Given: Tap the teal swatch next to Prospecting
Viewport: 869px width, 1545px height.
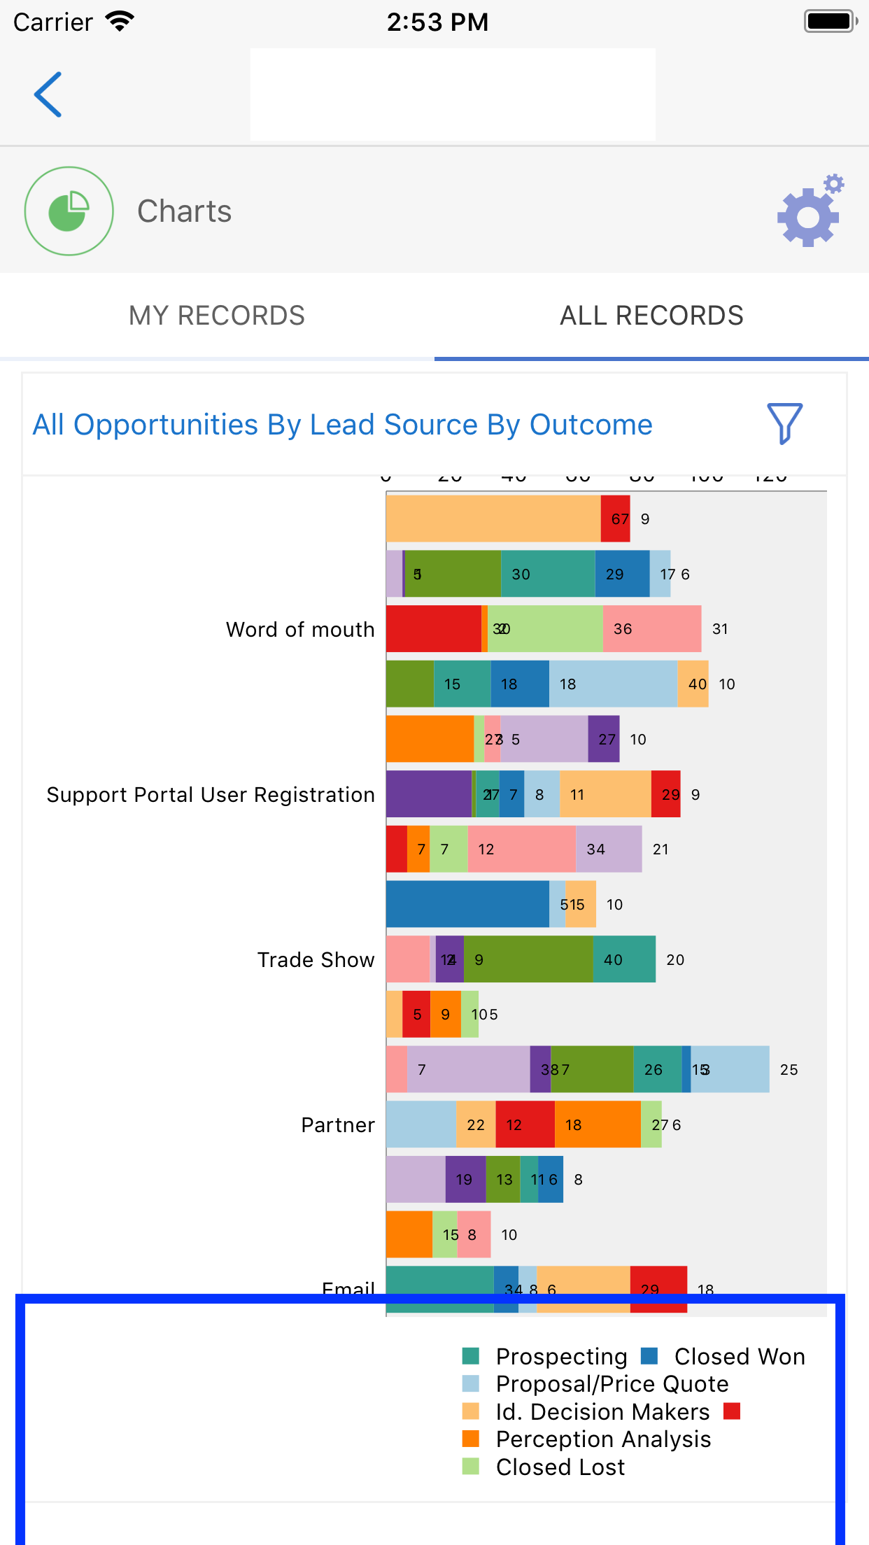Looking at the screenshot, I should tap(473, 1356).
